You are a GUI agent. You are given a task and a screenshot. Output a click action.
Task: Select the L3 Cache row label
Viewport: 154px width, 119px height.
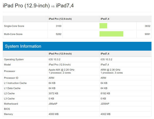tap(9, 99)
